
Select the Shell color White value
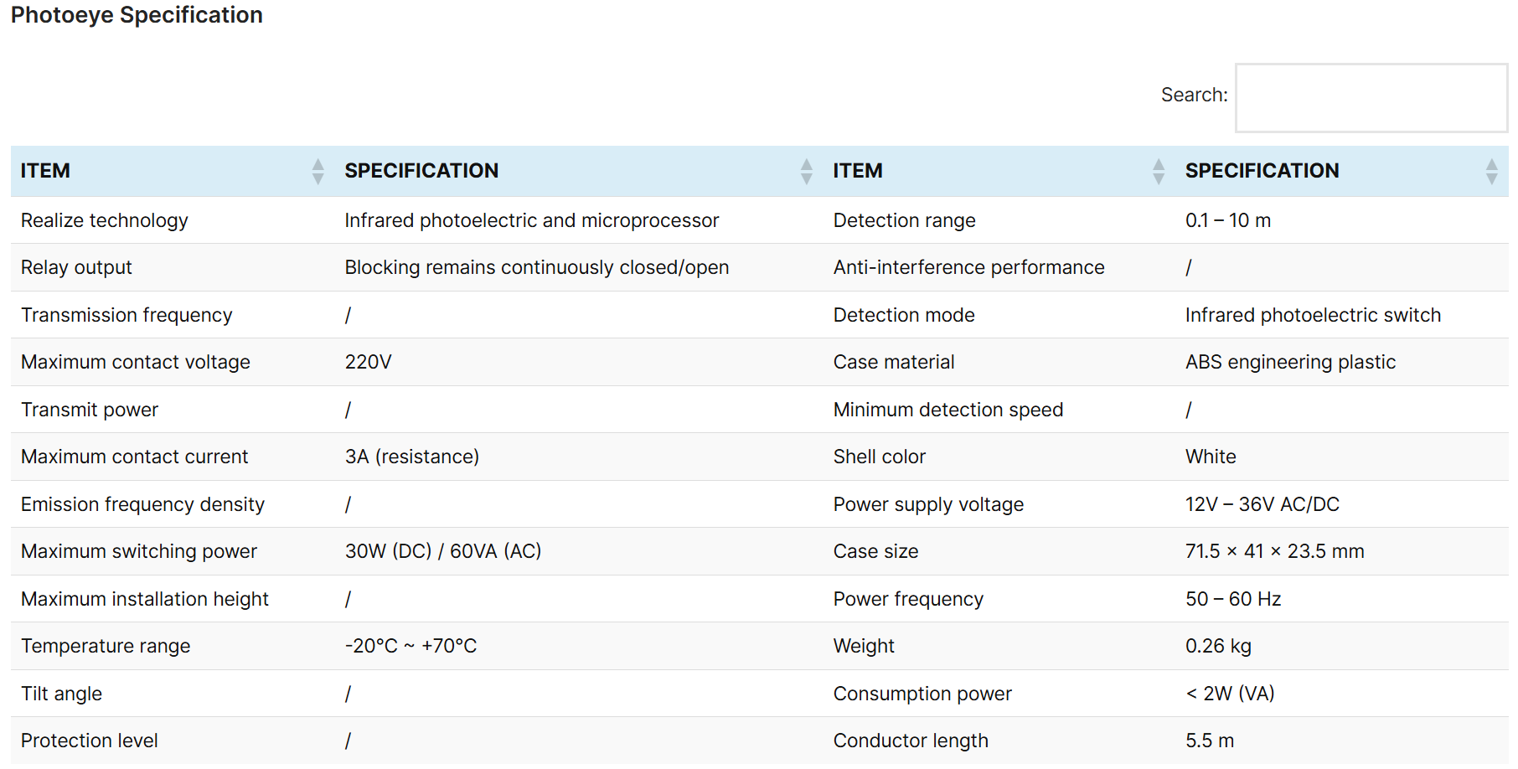[x=1211, y=457]
